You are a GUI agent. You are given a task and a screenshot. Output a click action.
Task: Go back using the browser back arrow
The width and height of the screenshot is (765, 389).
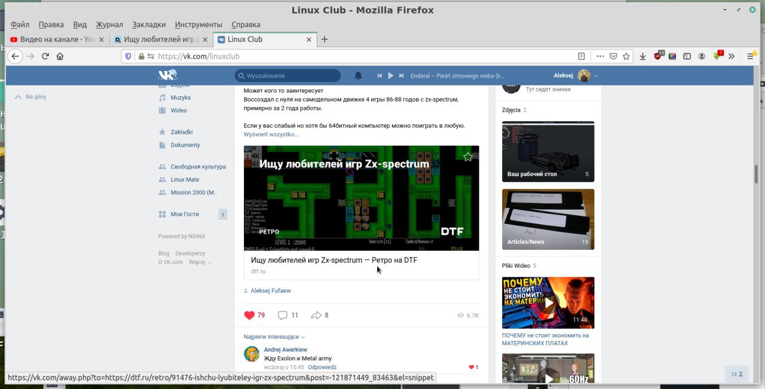pos(15,56)
